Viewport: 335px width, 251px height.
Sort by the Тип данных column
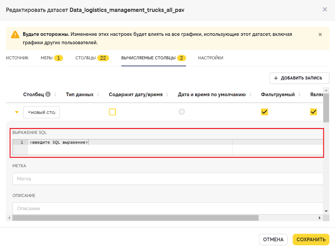pos(98,95)
